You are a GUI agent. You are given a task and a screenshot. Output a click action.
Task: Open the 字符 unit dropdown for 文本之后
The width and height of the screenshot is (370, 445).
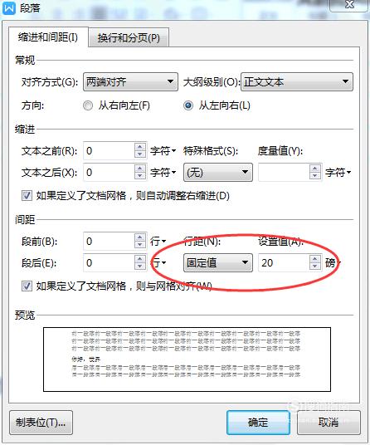pyautogui.click(x=163, y=172)
